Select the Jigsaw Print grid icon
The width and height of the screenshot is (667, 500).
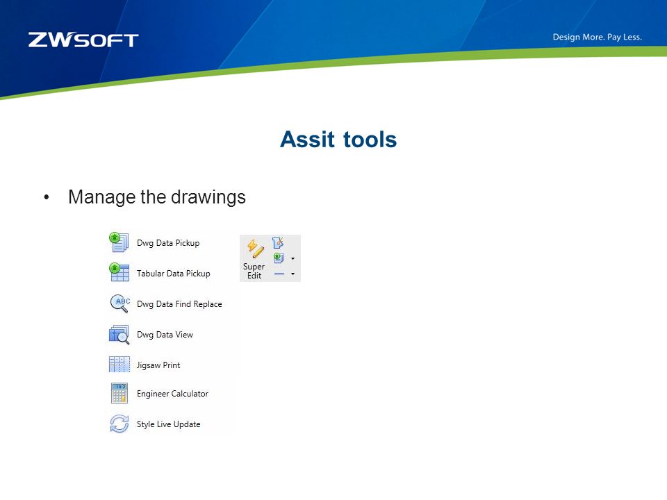pyautogui.click(x=119, y=365)
